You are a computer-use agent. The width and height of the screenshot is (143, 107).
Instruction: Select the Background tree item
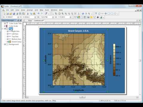14,44
